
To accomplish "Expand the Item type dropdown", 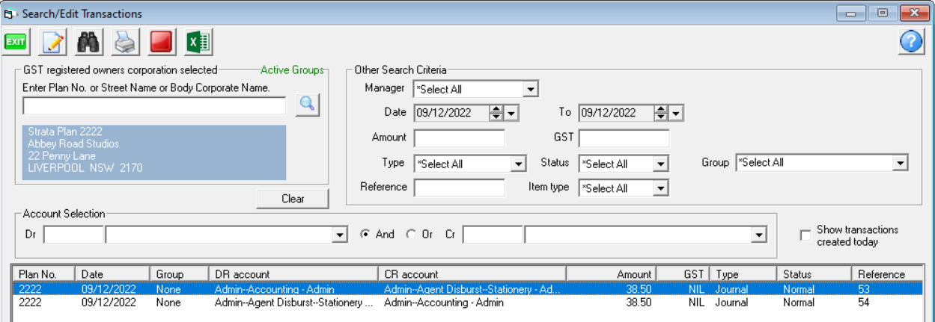I will [660, 188].
